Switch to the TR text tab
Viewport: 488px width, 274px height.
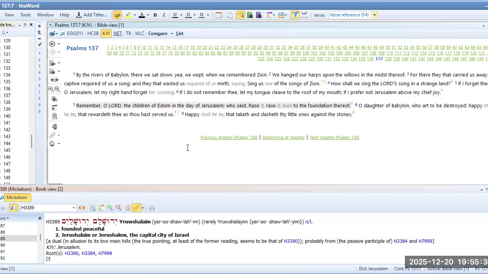pyautogui.click(x=128, y=33)
